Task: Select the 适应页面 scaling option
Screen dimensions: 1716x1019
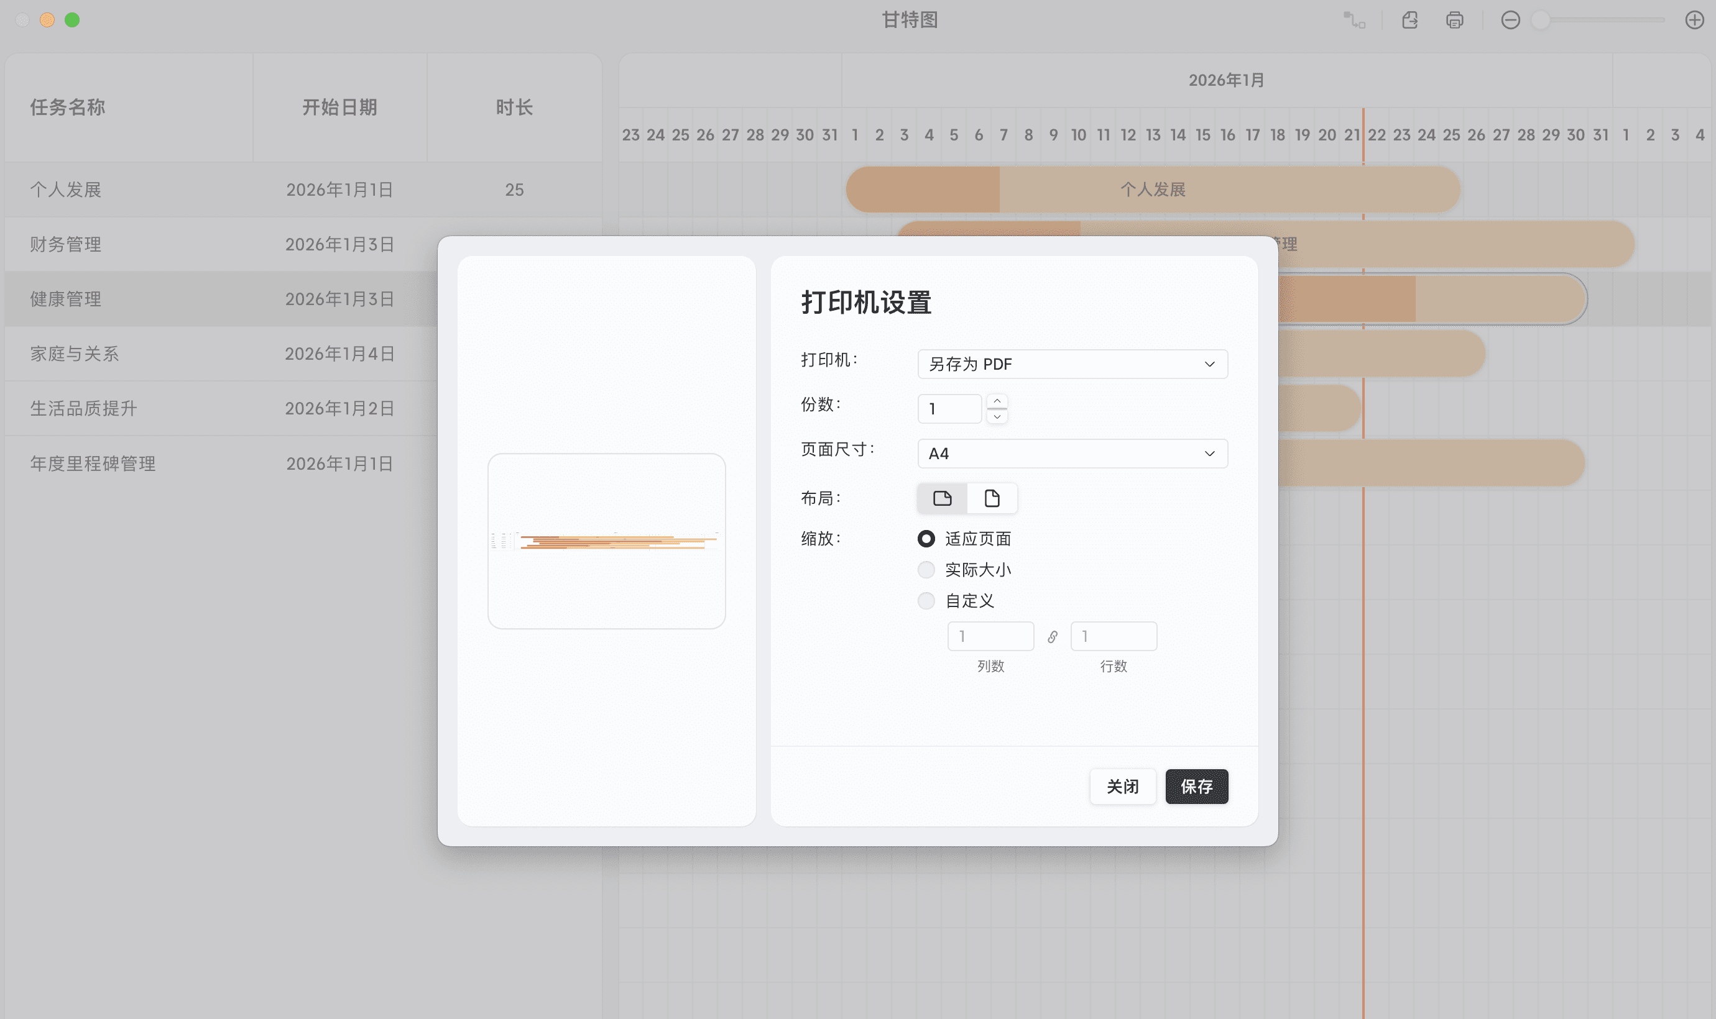Action: [x=925, y=538]
